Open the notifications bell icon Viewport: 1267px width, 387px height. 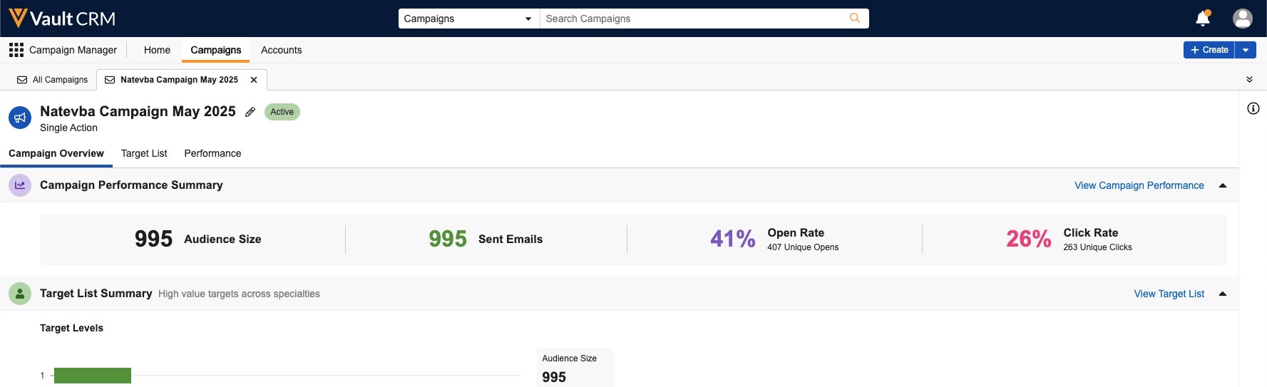pos(1202,19)
